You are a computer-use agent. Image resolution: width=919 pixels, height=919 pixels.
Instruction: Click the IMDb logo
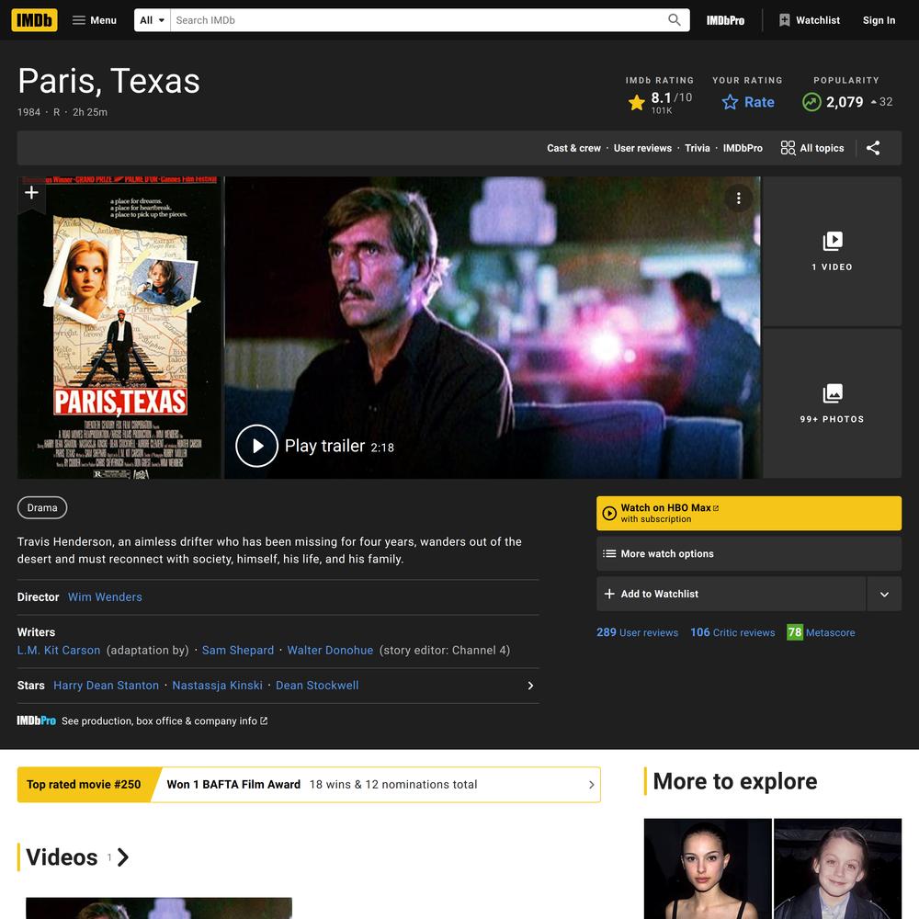tap(35, 20)
